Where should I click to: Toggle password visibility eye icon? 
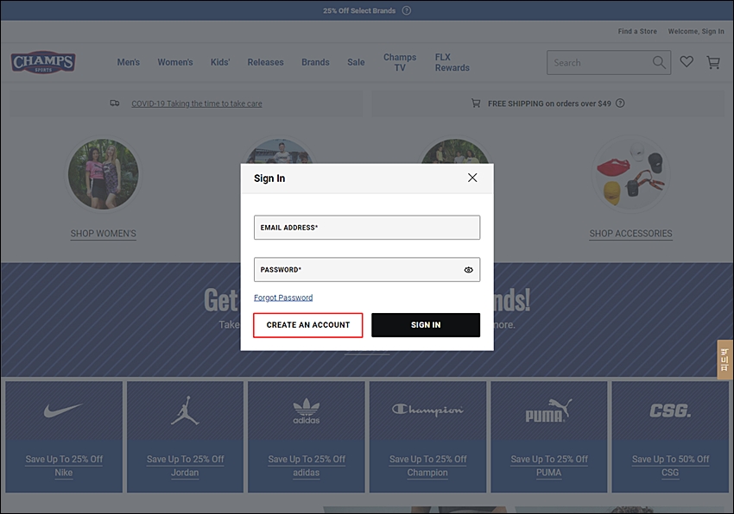pos(468,270)
